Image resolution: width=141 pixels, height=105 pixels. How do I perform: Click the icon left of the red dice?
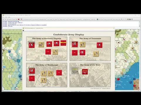point(16,19)
